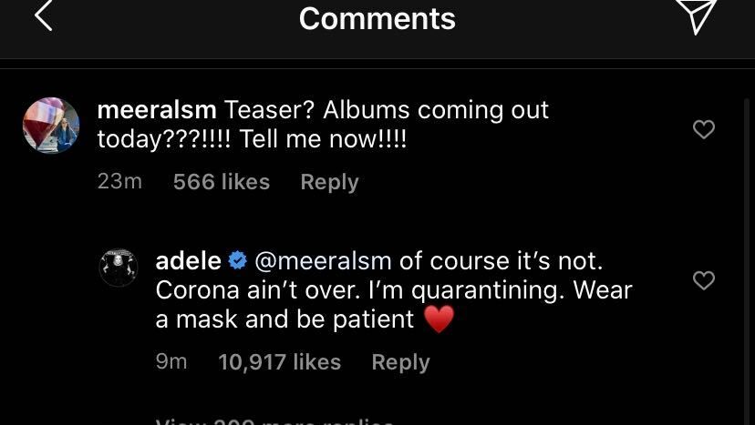Open adele's profile avatar
This screenshot has height=425, width=755.
click(x=118, y=268)
